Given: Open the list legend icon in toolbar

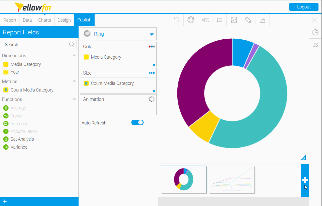Looking at the screenshot, I should pos(219,20).
